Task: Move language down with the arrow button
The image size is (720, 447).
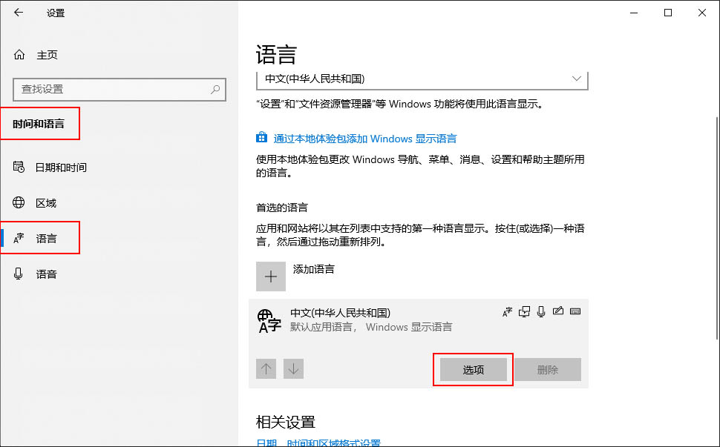Action: tap(293, 368)
